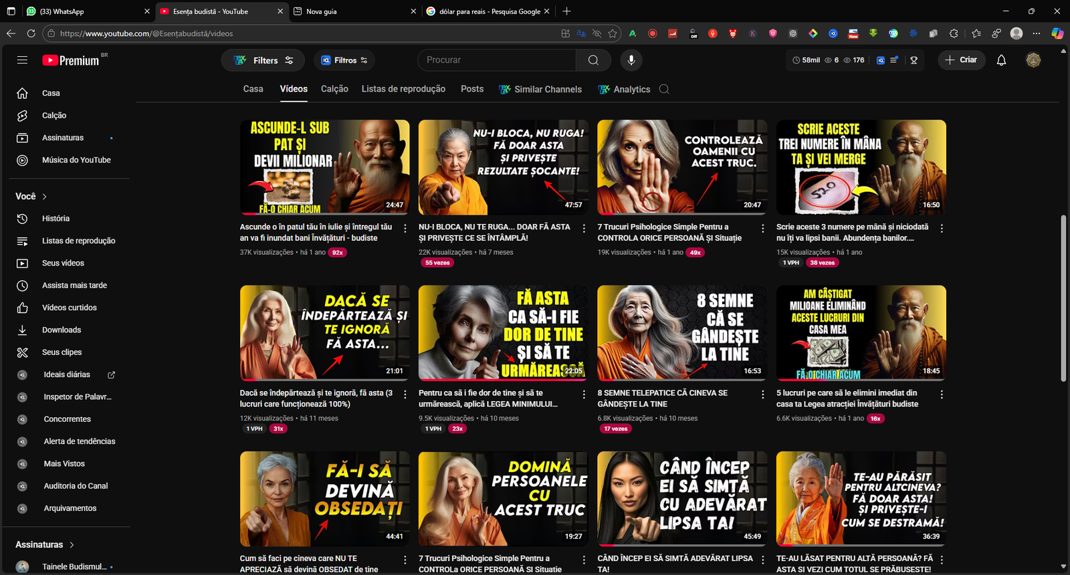Open Inspetor de Palavr... tool
Screen dimensions: 1070x575
78,397
